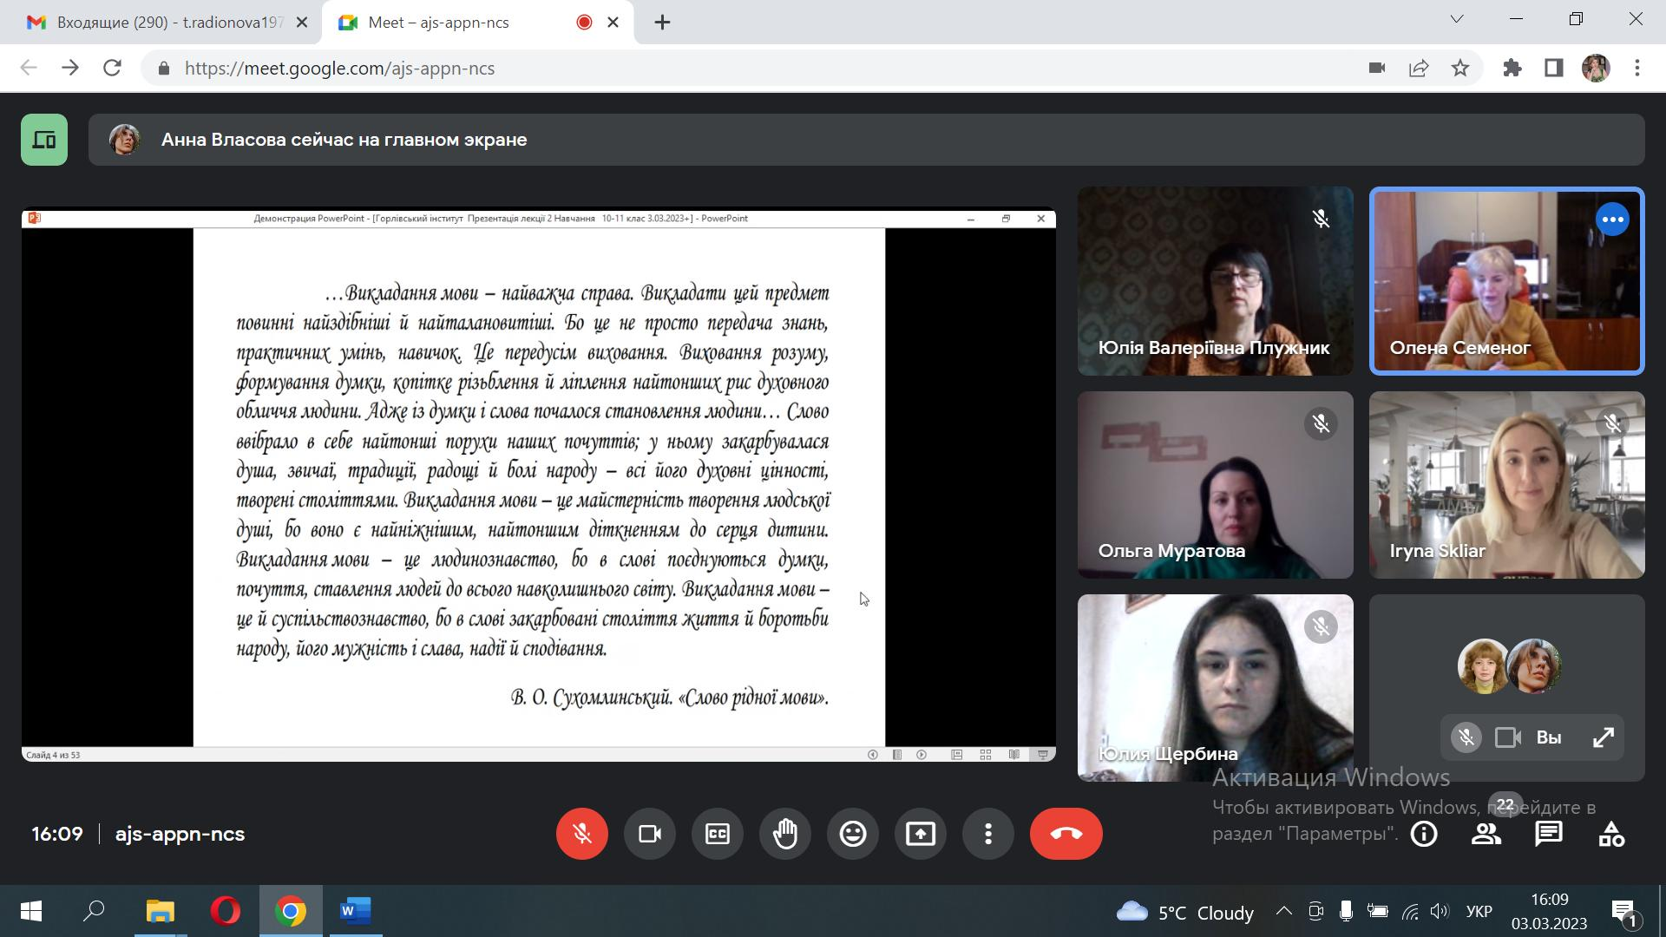Turn on closed captions
Viewport: 1666px width, 937px height.
[x=717, y=834]
